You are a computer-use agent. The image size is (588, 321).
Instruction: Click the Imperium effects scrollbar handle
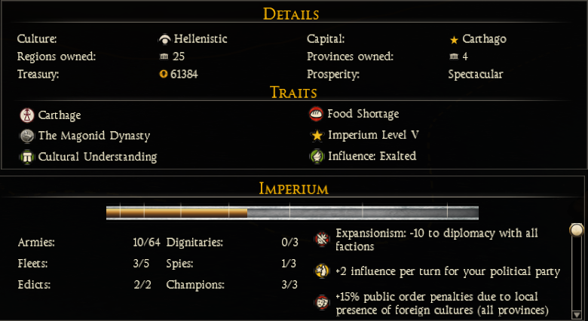(x=577, y=230)
